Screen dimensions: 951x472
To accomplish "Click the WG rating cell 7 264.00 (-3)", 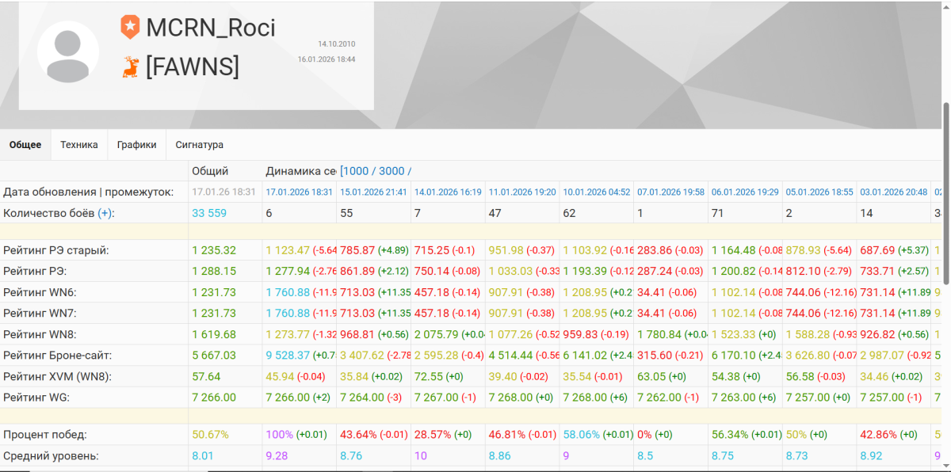I will [x=371, y=398].
